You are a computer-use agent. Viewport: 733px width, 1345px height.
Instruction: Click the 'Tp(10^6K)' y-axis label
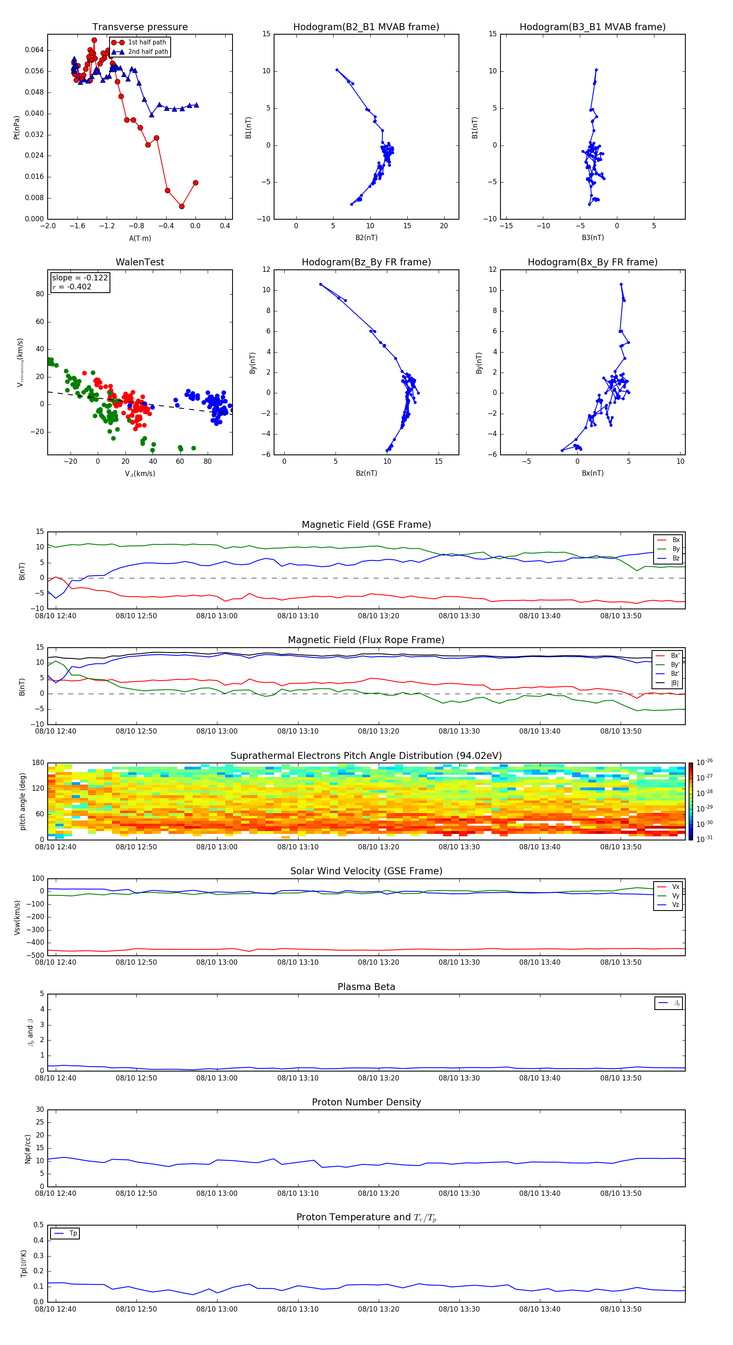pos(24,1263)
